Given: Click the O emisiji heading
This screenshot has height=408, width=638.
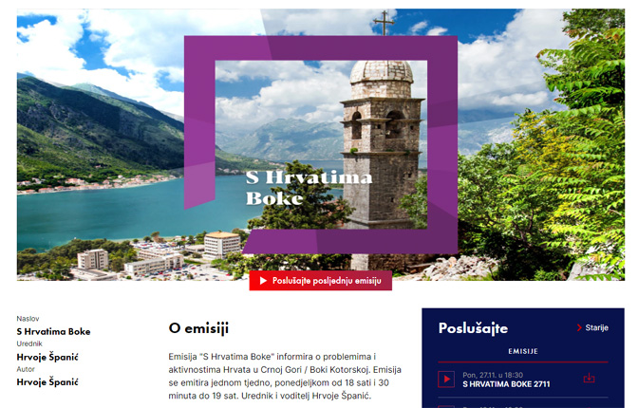Looking at the screenshot, I should 198,328.
